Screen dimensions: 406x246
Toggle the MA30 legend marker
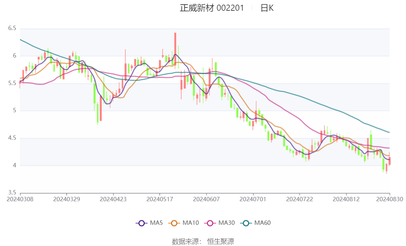[x=210, y=223]
